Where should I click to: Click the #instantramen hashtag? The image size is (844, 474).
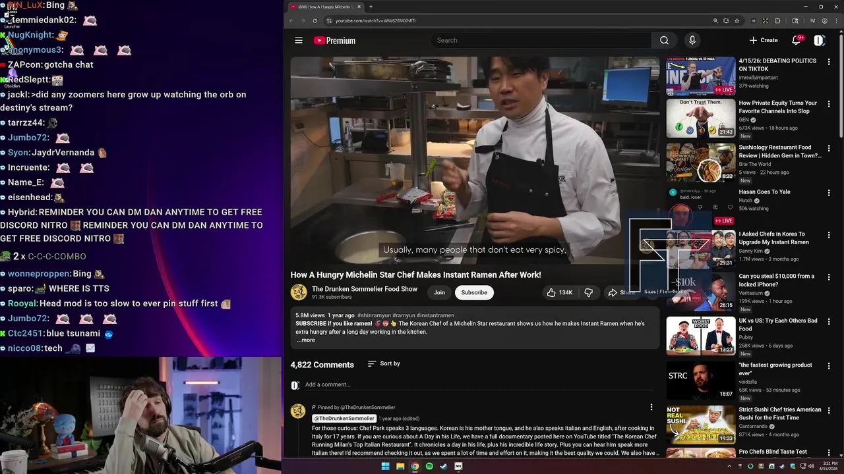[x=435, y=315]
